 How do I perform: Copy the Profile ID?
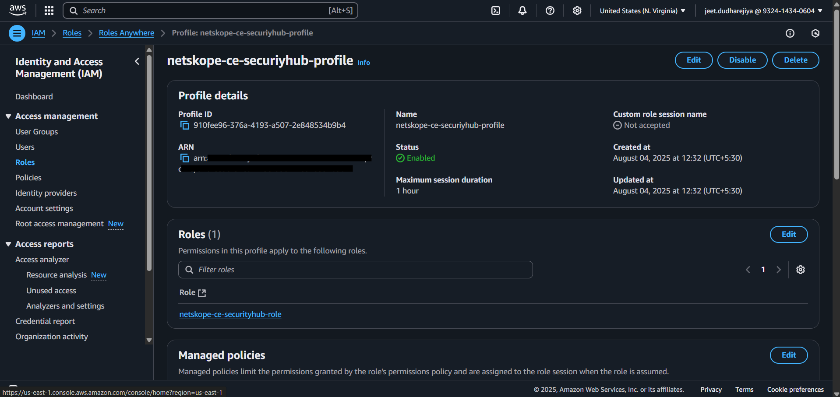click(x=185, y=126)
